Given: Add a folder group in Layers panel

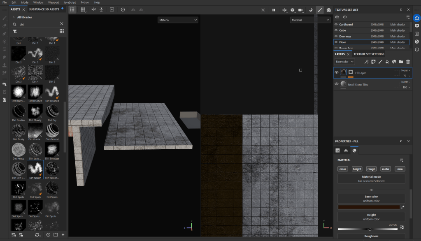Looking at the screenshot, I should [401, 62].
